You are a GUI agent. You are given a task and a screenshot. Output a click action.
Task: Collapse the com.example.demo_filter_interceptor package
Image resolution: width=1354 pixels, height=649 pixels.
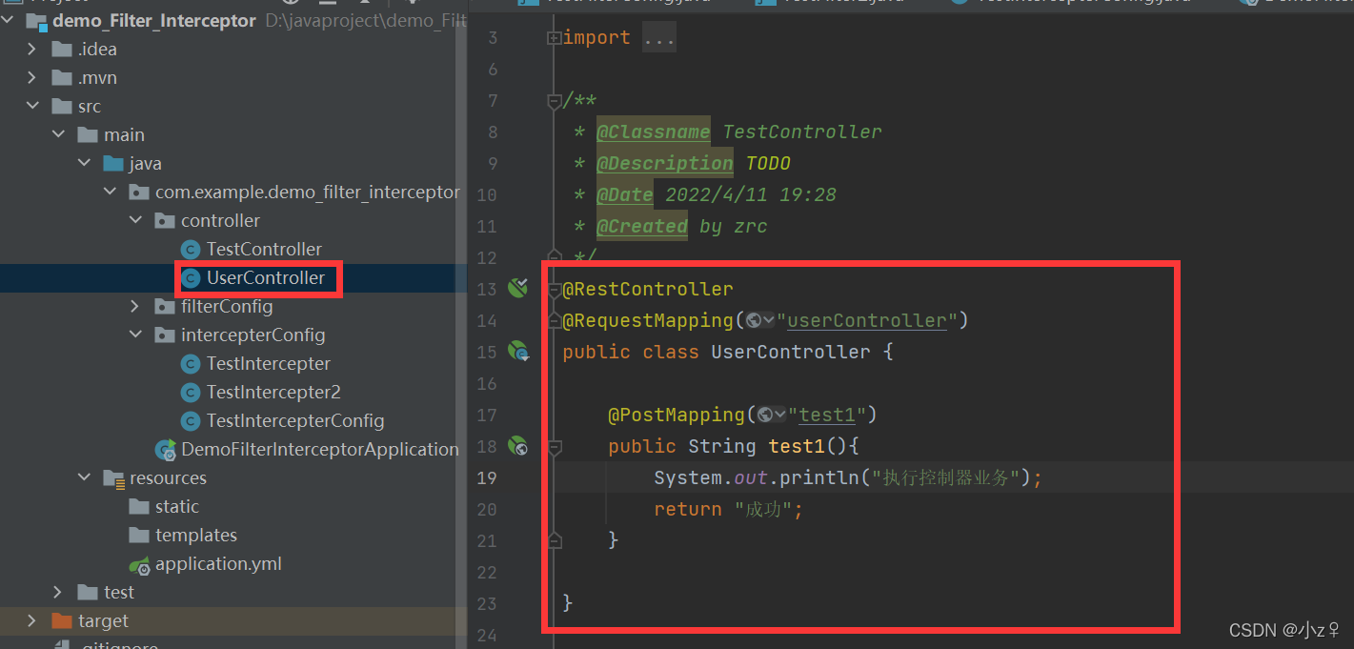[110, 193]
